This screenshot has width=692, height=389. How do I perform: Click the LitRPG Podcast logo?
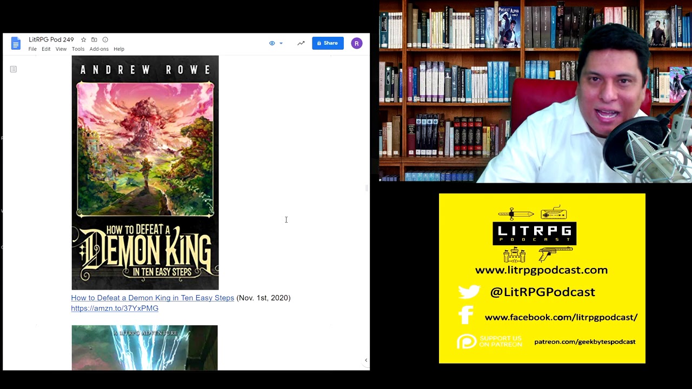[535, 234]
